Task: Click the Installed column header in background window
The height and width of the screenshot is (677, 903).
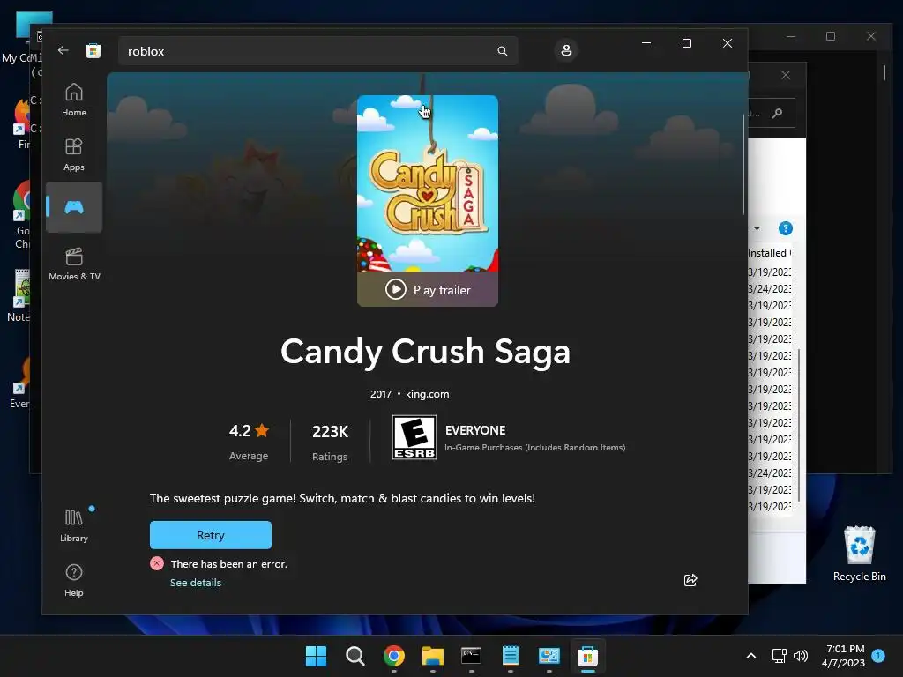Action: click(769, 253)
